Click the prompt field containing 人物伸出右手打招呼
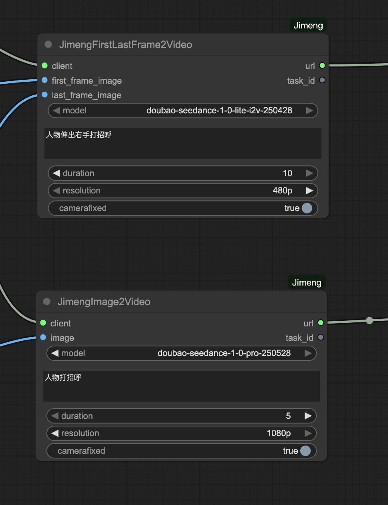 click(183, 143)
